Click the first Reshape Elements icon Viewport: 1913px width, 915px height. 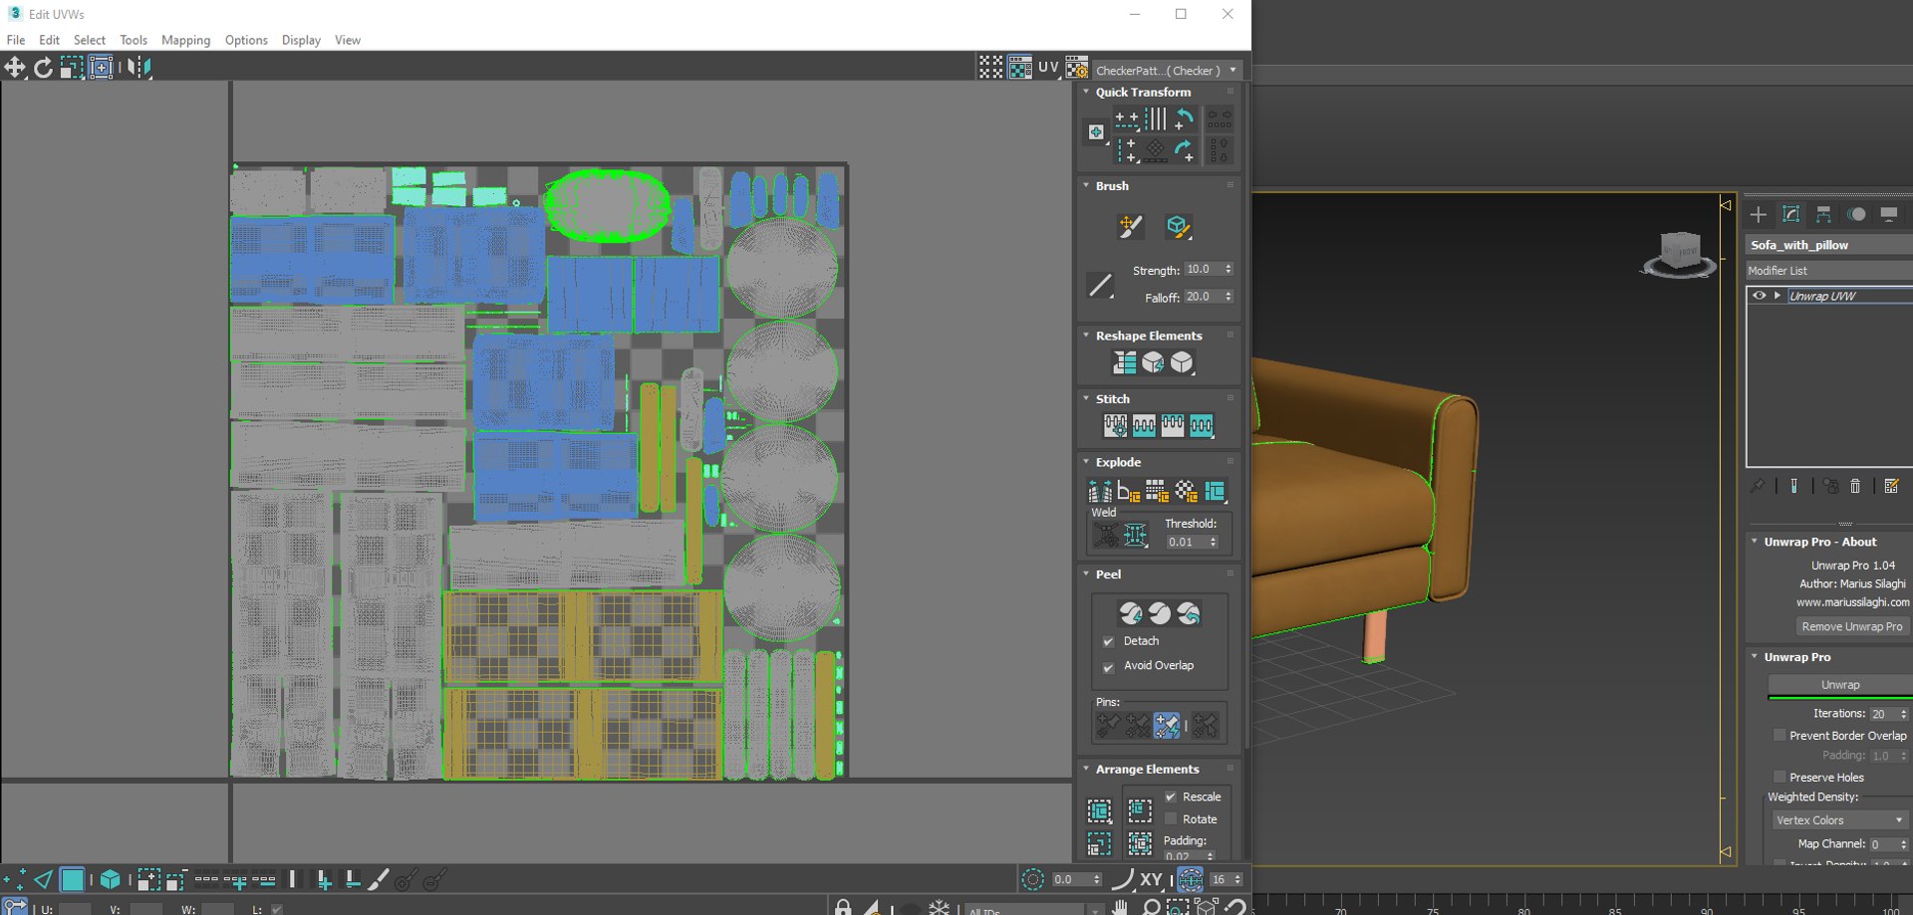(1125, 362)
